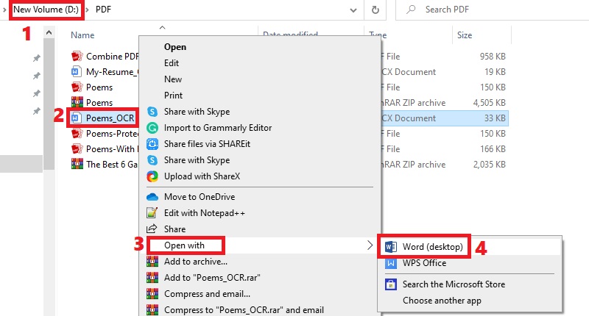Expand the Open with submenu arrow
This screenshot has height=316, width=589.
click(370, 245)
